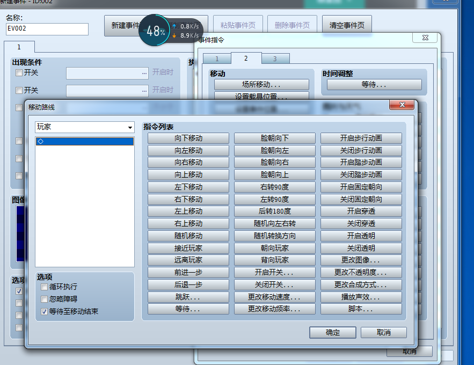The image size is (474, 365).
Task: Open the 播放声效... command
Action: pos(361,297)
